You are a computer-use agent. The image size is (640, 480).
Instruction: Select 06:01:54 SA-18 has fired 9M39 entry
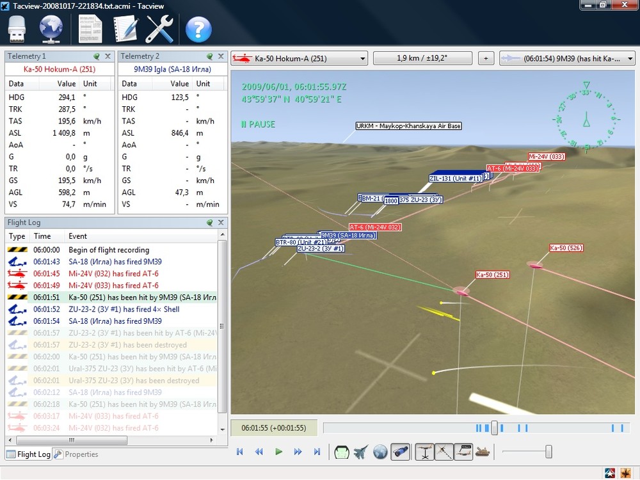click(x=112, y=321)
